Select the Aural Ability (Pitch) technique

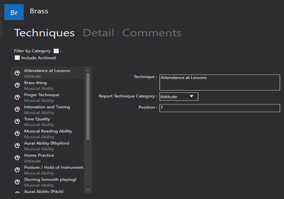coord(47,191)
